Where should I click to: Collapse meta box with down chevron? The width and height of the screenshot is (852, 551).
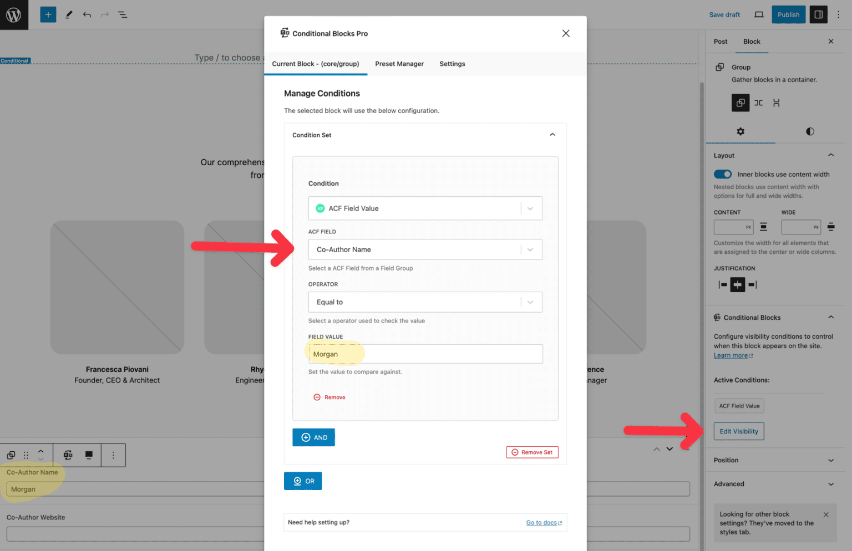[670, 449]
